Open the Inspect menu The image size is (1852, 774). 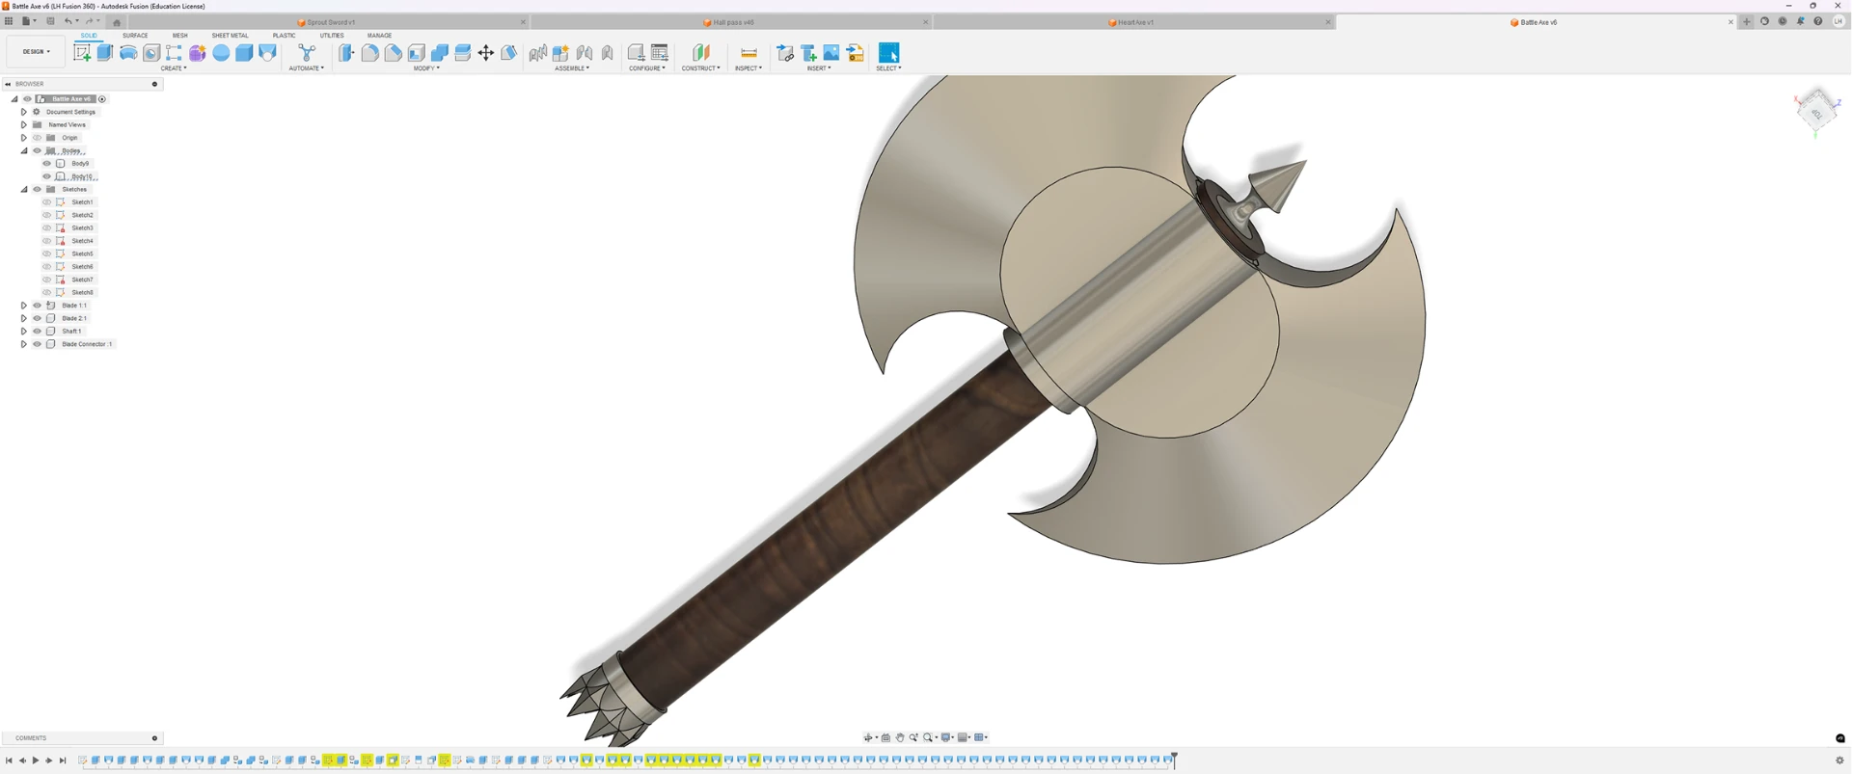coord(749,68)
